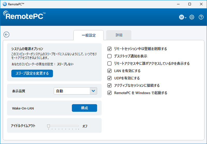Click the アイドルタイムアウト slider track
207x144 pixels.
63,126
